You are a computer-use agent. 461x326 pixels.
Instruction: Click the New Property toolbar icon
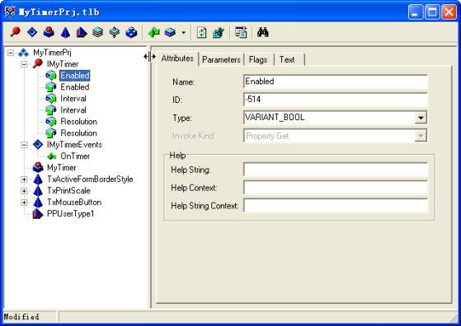[170, 32]
